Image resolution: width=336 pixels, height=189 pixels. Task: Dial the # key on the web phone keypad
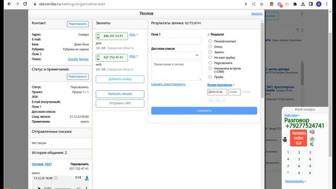pyautogui.click(x=310, y=173)
